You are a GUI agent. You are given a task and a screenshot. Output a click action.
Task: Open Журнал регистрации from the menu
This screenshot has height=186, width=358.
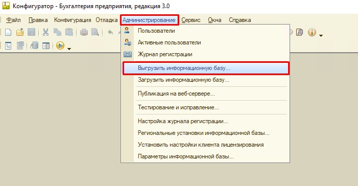point(205,54)
